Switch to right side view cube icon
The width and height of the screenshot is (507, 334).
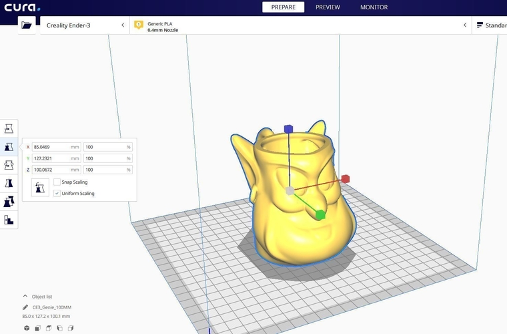[71, 328]
